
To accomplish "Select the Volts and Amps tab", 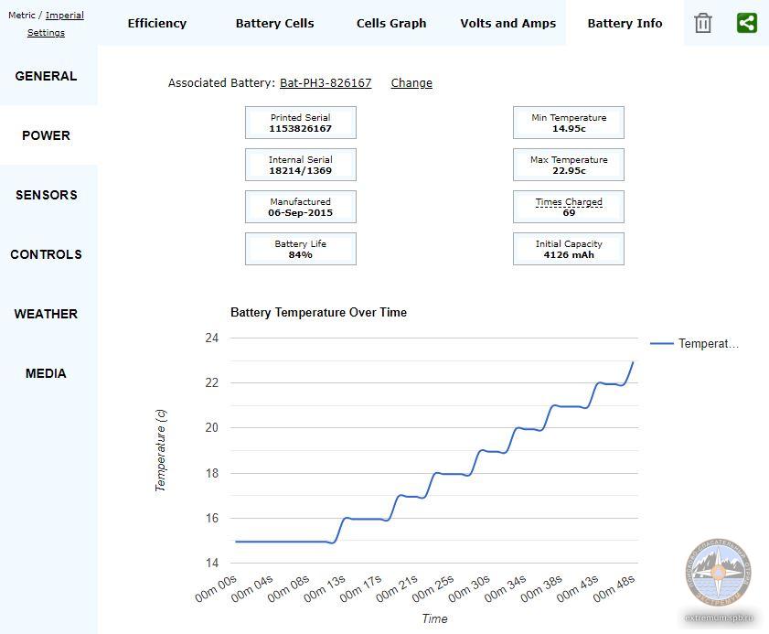I will click(508, 23).
